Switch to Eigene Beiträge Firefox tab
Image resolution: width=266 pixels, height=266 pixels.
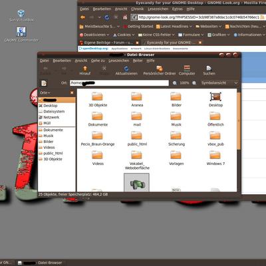tap(108, 43)
